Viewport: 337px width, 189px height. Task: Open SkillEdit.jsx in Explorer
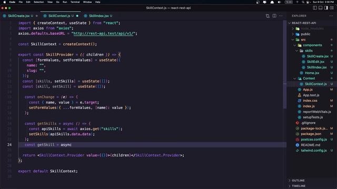pos(315,62)
